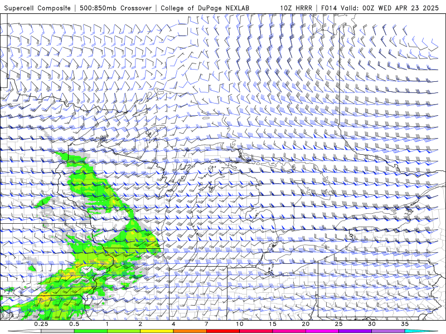This screenshot has height=334, width=446.
Task: Select the yellow 2–4 legend swatch
Action: (x=157, y=331)
